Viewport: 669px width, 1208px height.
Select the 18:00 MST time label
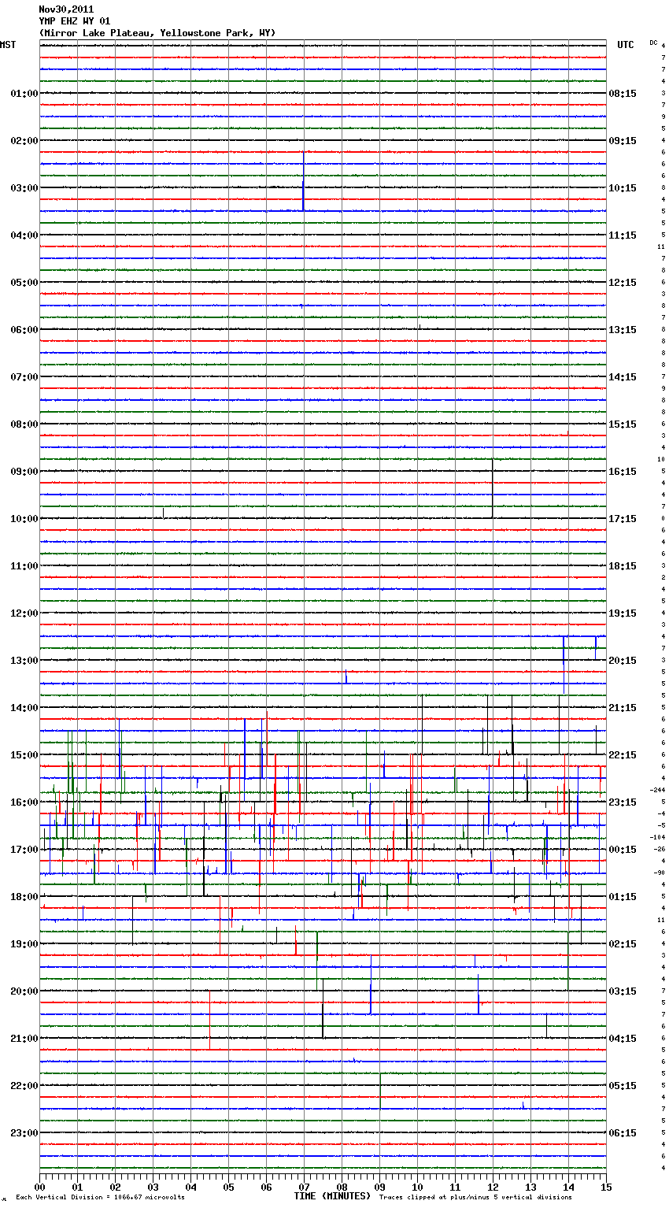pos(24,897)
